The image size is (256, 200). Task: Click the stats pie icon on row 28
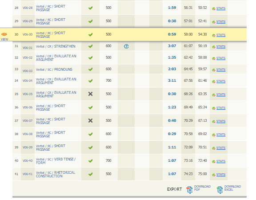[214, 8]
